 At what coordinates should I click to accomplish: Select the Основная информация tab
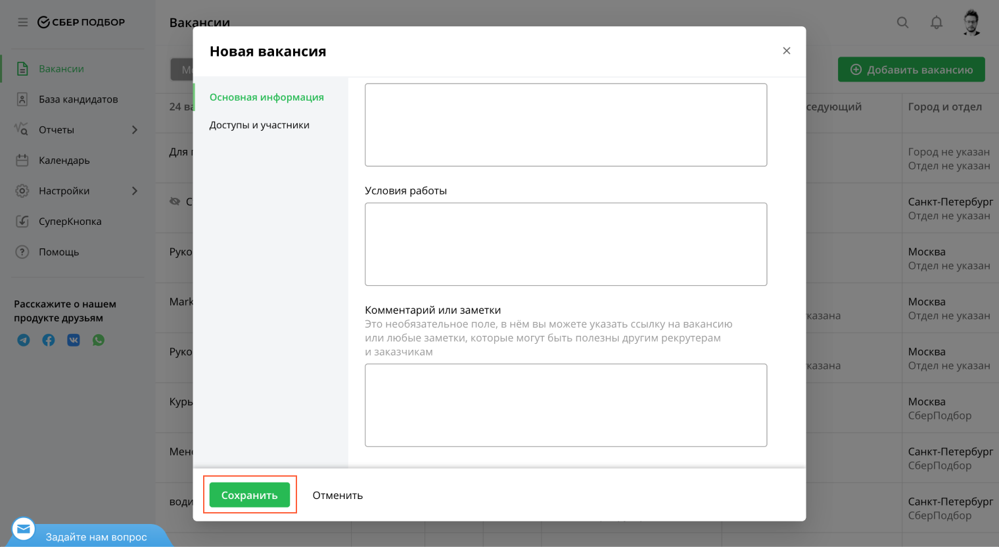[x=266, y=97]
